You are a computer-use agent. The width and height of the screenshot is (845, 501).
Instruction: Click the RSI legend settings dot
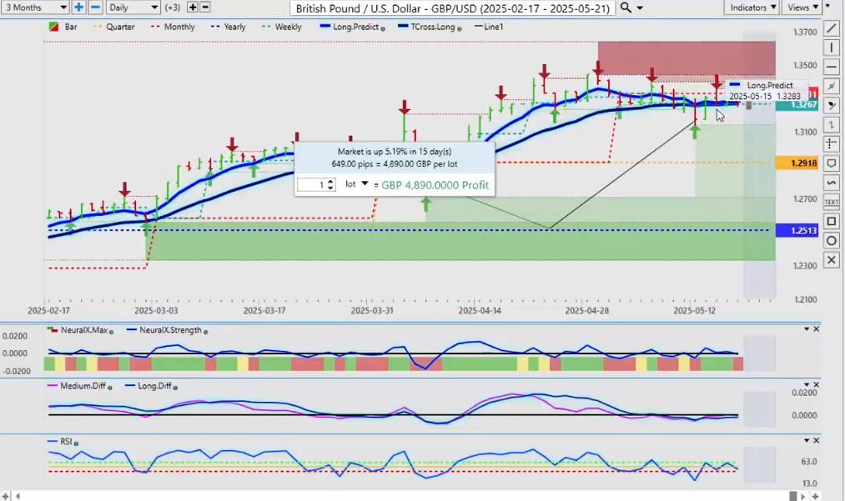[76, 443]
